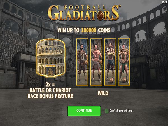168x126 pixels.
Task: Select the gladiator wild card number 20
Action: pos(96,62)
